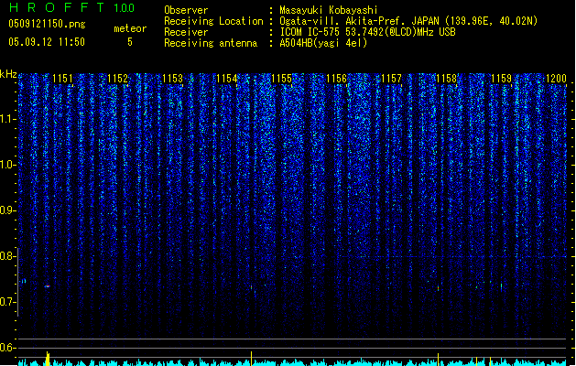Viewport: 576px width, 366px height.
Task: Click the meteor echo near 1158
Action: (439, 288)
